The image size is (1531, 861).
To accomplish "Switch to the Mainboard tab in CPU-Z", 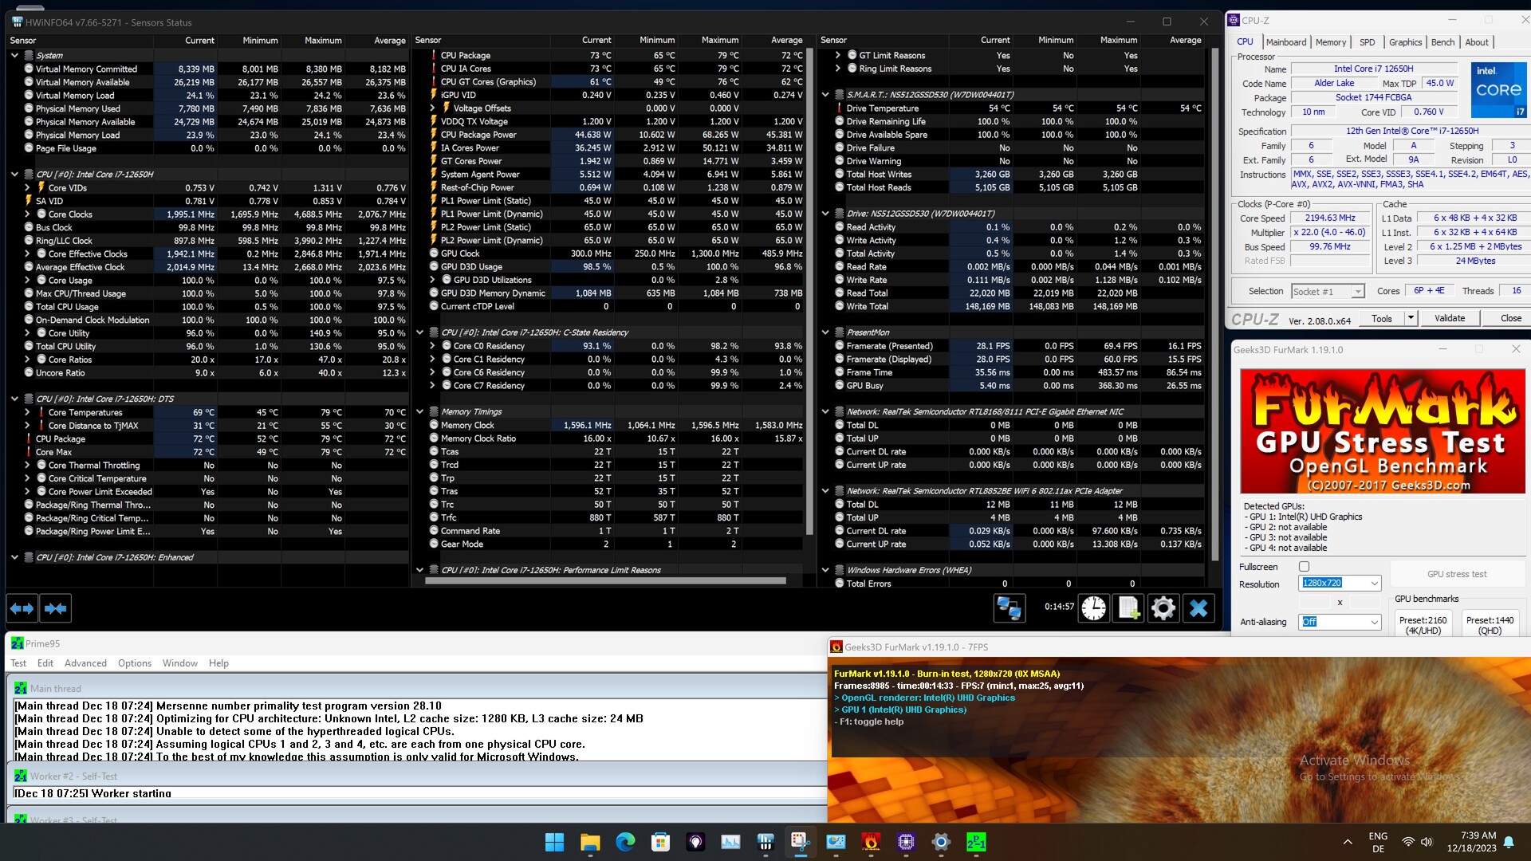I will pos(1285,42).
